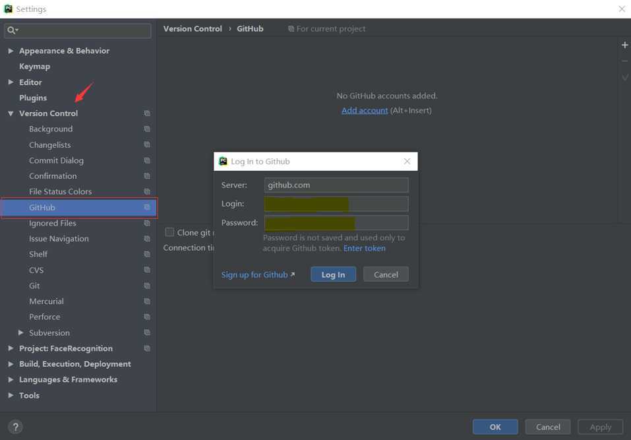Expand Build, Execution, Deployment section
The height and width of the screenshot is (440, 631).
11,364
